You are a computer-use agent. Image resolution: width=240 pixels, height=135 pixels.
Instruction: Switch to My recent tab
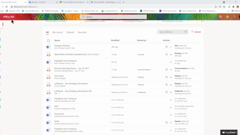tap(57, 32)
